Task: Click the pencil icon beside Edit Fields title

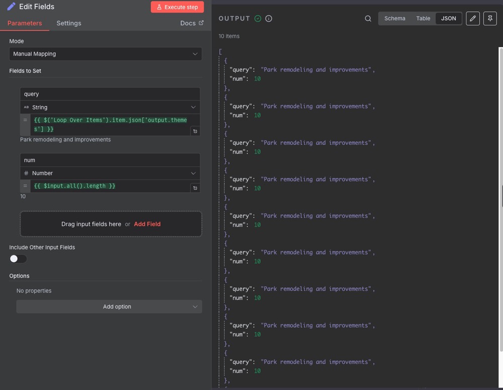Action: 11,7
